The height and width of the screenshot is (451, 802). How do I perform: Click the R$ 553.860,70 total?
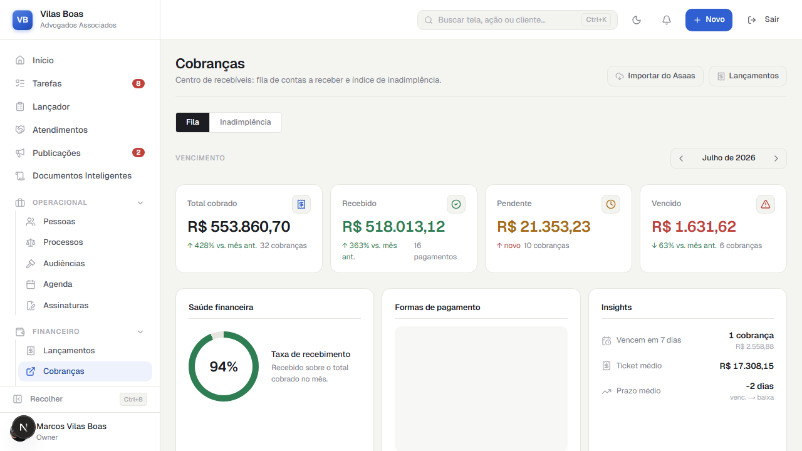pos(239,226)
